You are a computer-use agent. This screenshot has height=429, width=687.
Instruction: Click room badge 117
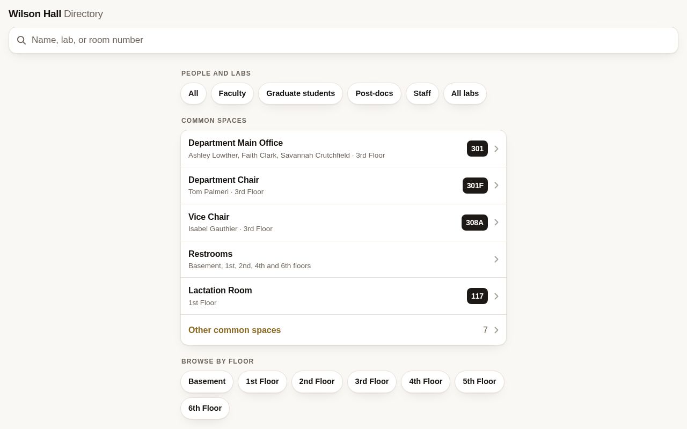(477, 296)
